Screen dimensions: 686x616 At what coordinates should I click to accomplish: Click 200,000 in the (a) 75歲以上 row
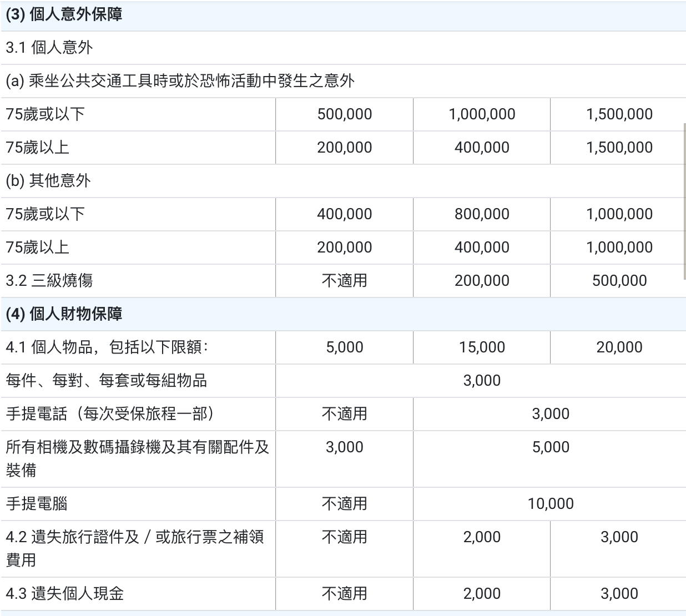[345, 148]
